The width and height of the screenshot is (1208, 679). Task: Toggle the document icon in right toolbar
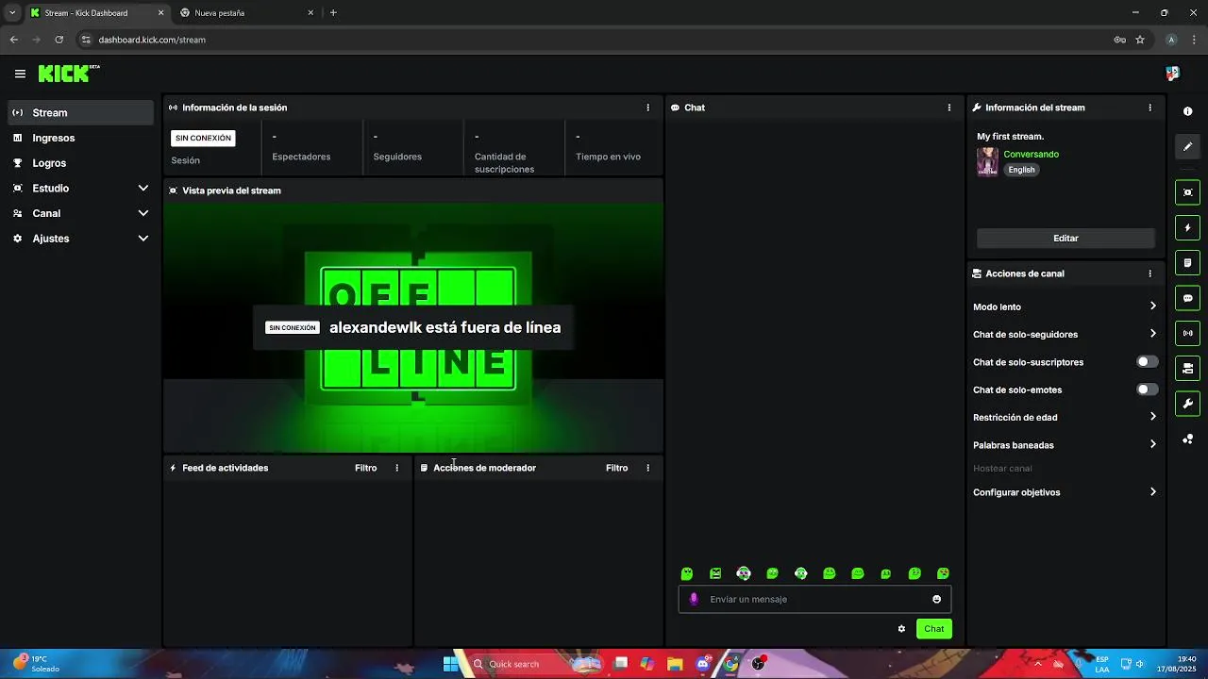coord(1187,263)
